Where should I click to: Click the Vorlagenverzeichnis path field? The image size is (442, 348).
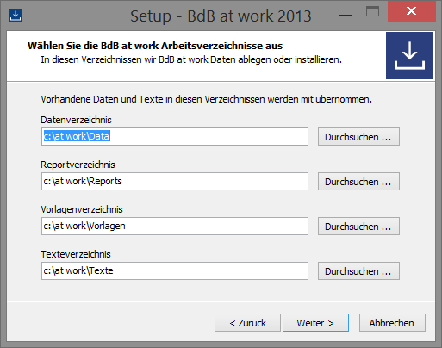point(175,226)
